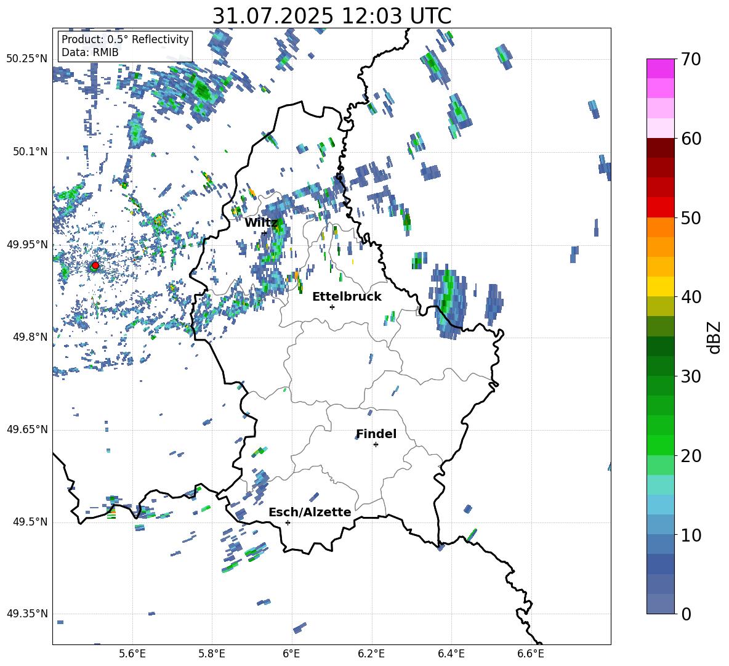Screen dimensions: 729x666
Task: Click the 40 colorbar tick label
Action: point(691,297)
